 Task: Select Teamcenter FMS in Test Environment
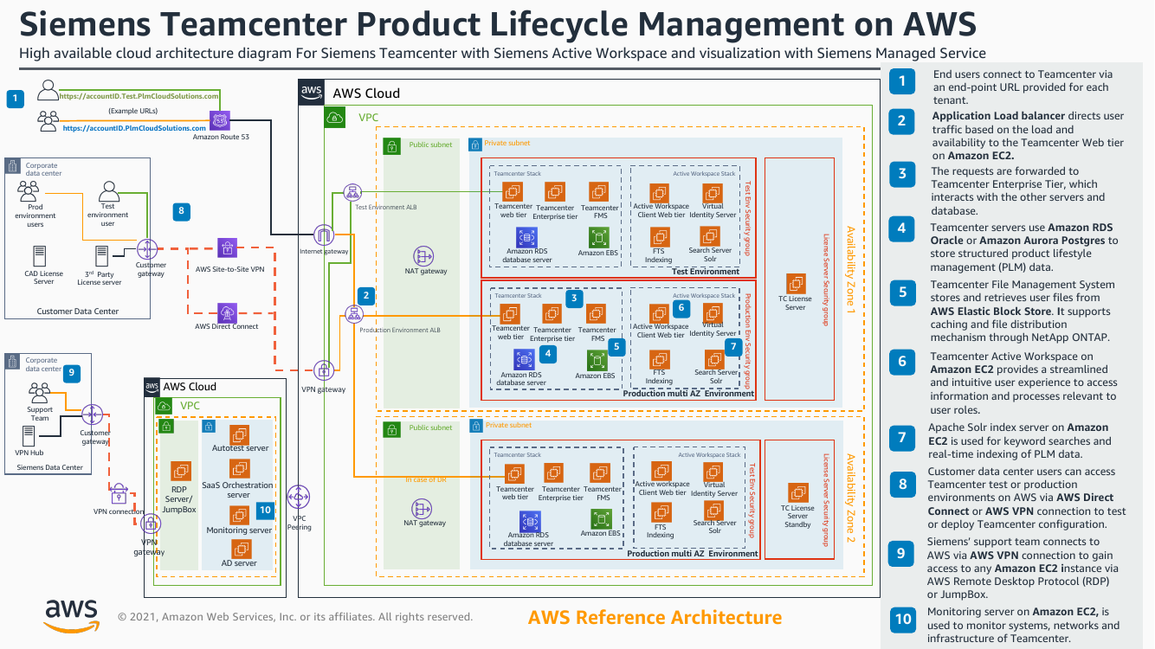click(599, 192)
